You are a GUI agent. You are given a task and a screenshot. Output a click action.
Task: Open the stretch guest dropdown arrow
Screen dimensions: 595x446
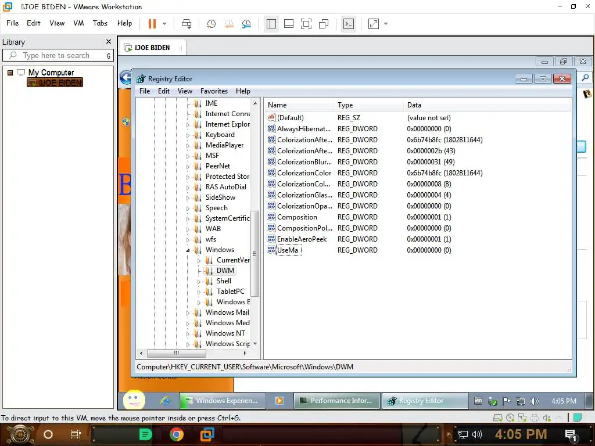coord(386,23)
